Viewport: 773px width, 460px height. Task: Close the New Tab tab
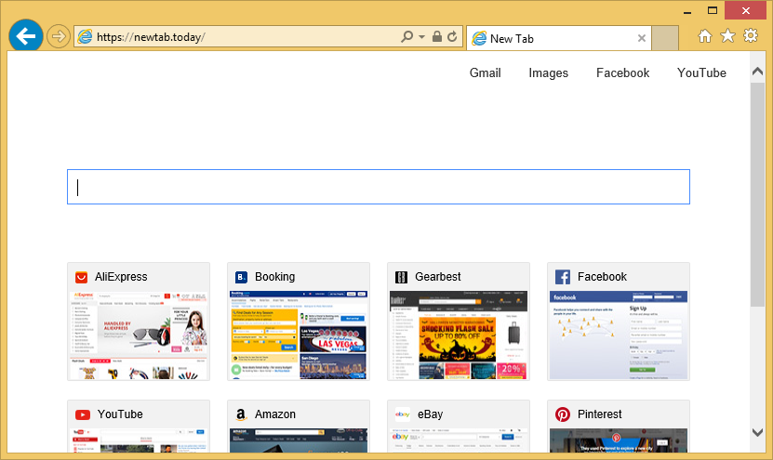click(x=641, y=38)
